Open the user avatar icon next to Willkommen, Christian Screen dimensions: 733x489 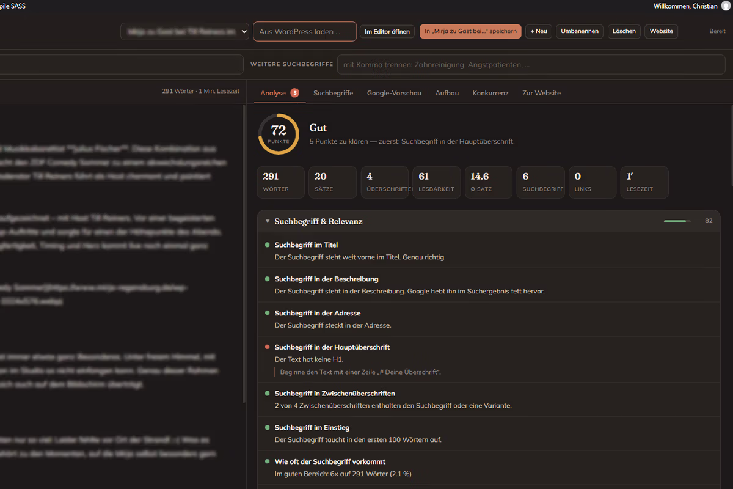pos(726,6)
